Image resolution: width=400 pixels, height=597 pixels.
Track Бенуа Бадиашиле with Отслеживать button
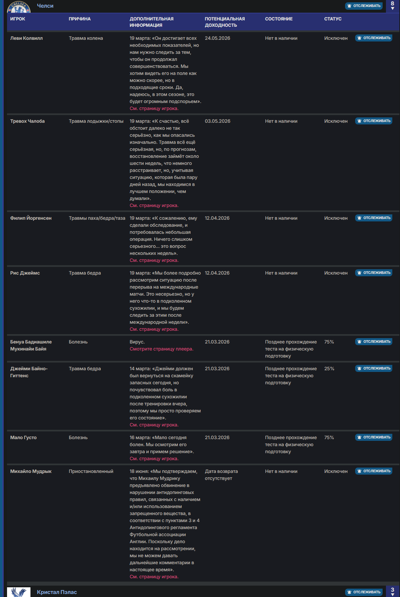[374, 342]
